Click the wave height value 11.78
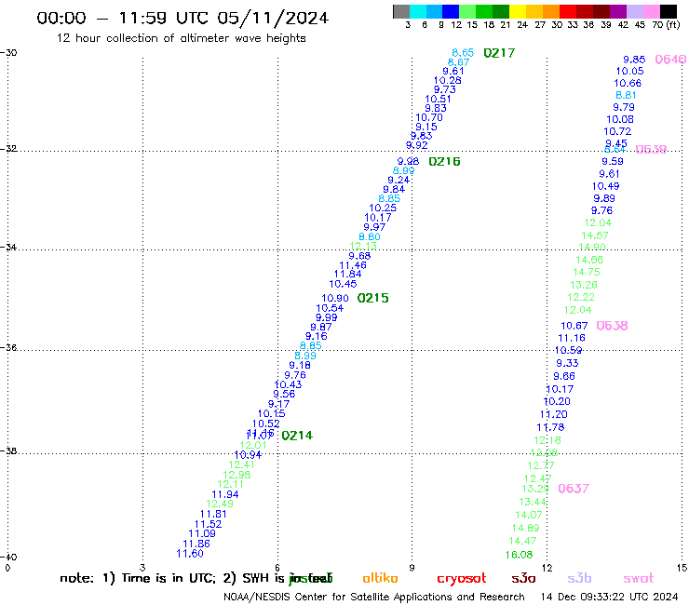This screenshot has height=605, width=689. 550,427
